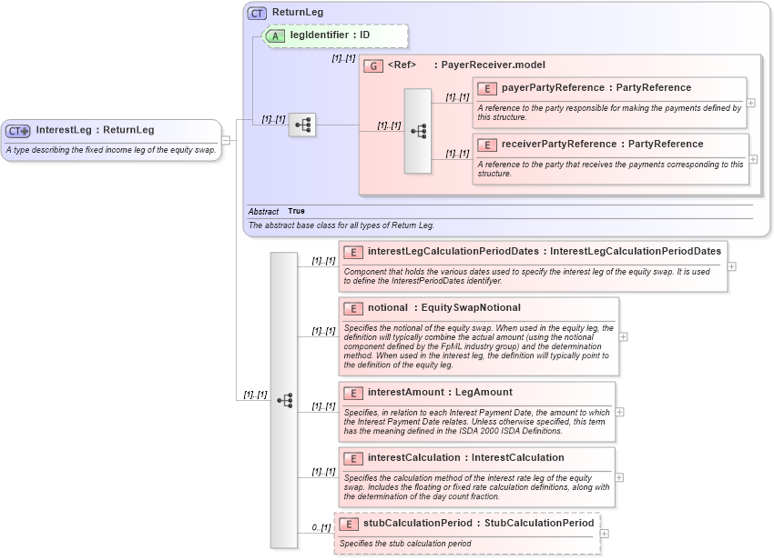The height and width of the screenshot is (560, 774).
Task: Click the E icon of stubCalculationPeriod
Action: click(349, 524)
